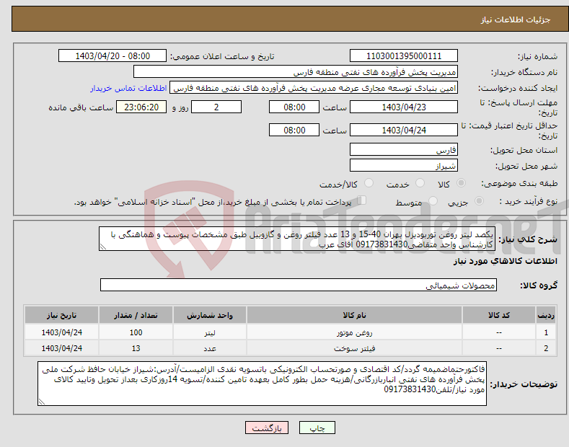
Task: Select the متوسط purchase type radio
Action: tap(433, 201)
